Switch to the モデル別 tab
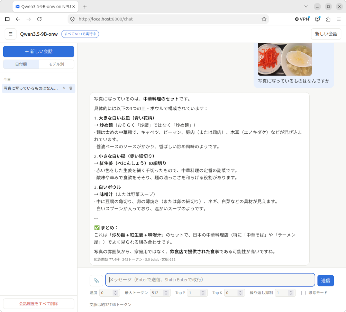This screenshot has width=346, height=312. 56,64
